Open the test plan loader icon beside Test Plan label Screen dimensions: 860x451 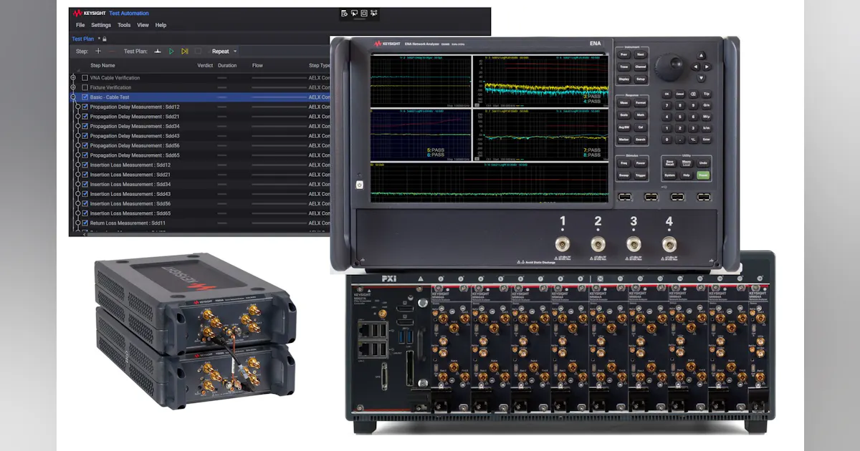[157, 52]
